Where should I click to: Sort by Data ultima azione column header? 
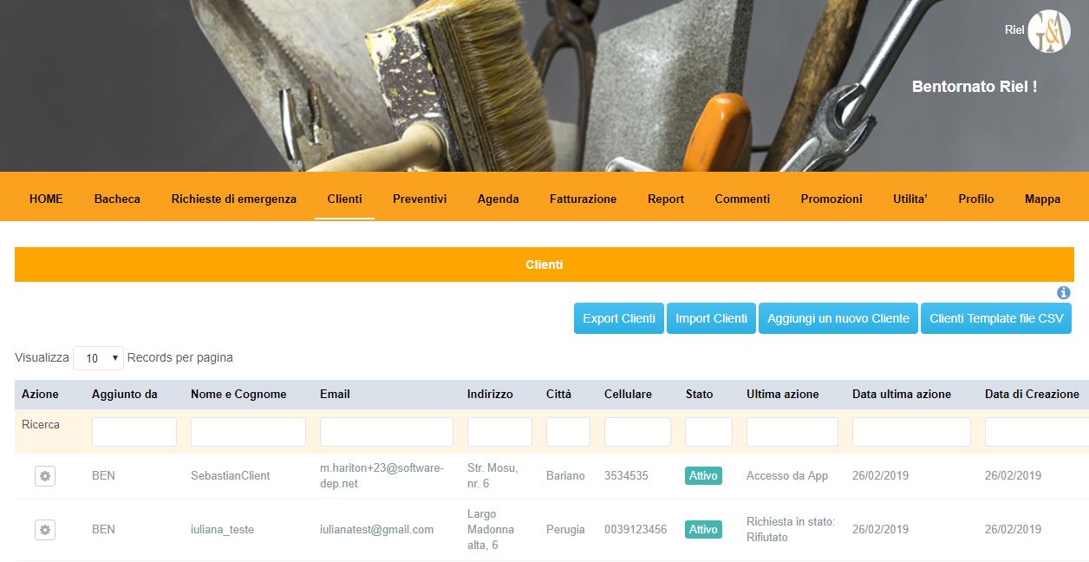click(902, 394)
